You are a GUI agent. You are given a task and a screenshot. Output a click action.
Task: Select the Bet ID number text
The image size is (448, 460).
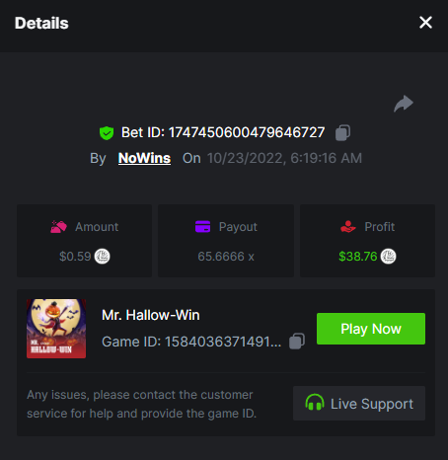[247, 132]
